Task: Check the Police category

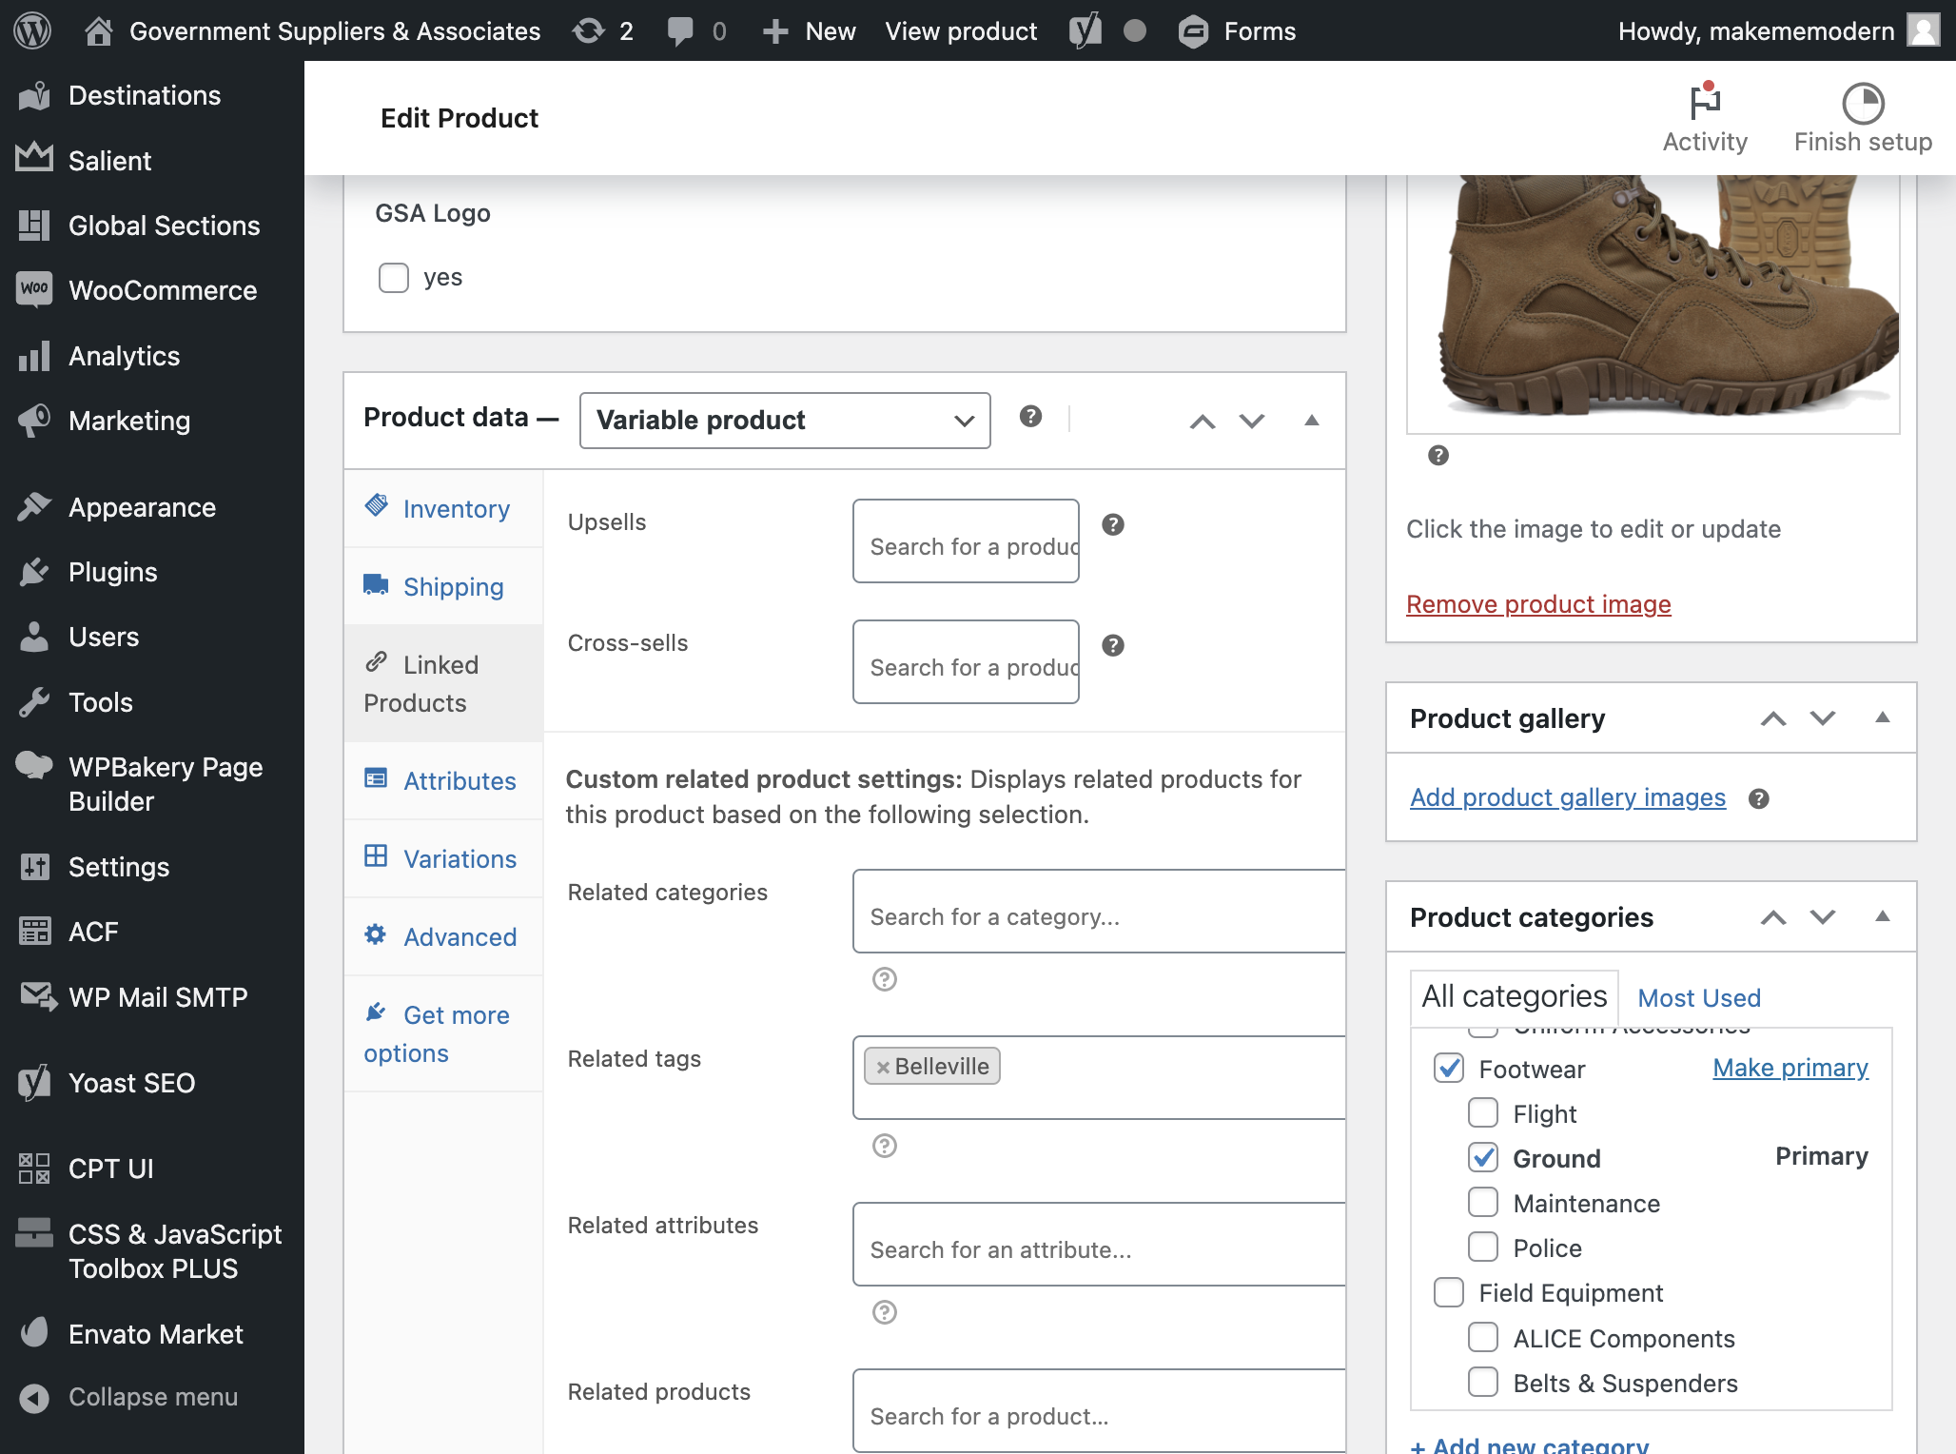Action: (x=1483, y=1247)
